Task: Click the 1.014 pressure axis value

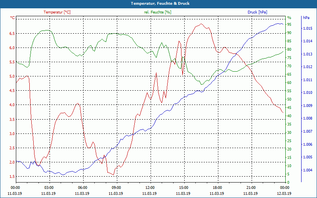Action: 307,41
